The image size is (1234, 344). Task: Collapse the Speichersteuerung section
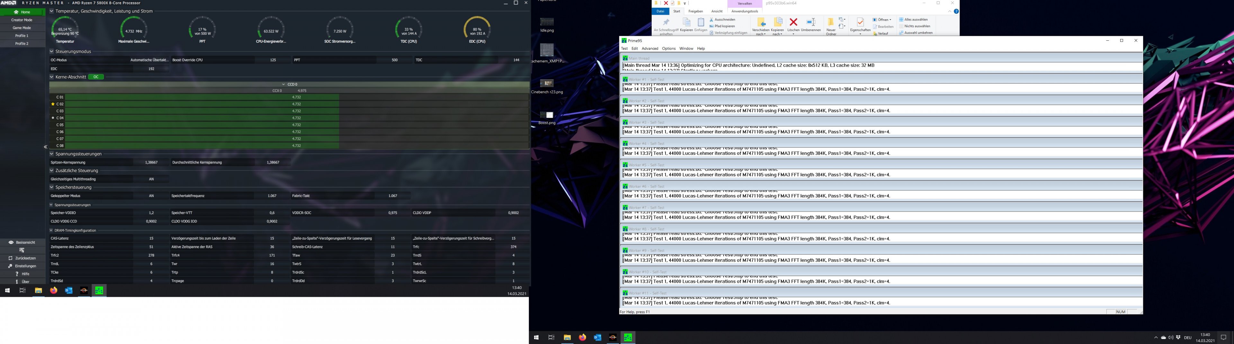tap(52, 187)
